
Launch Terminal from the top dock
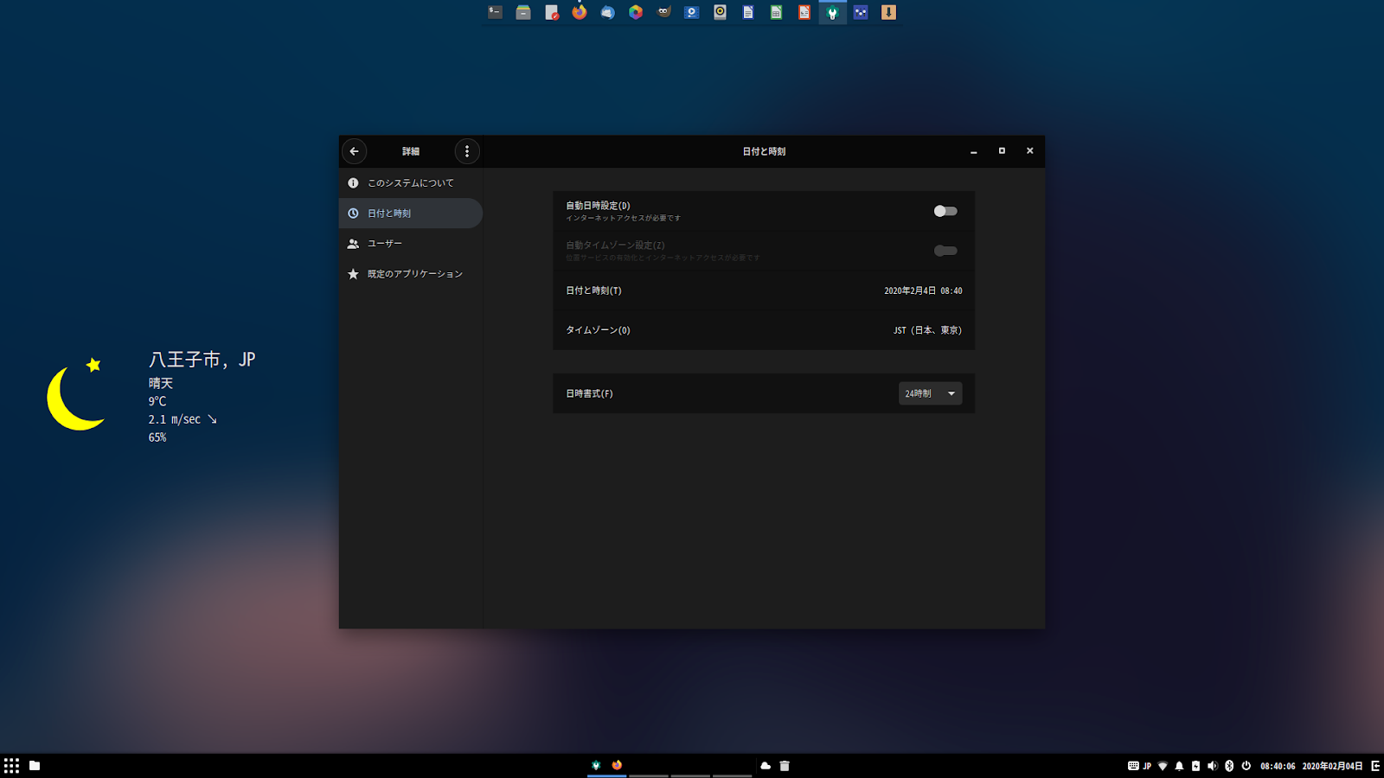click(x=495, y=12)
